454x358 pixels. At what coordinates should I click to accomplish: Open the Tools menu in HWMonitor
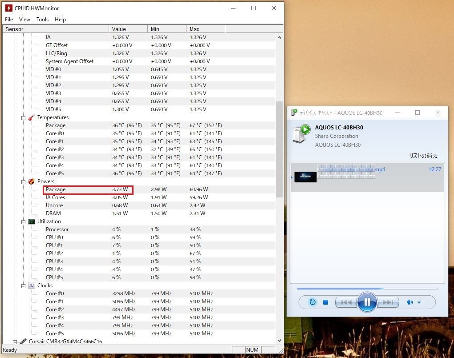coord(42,20)
